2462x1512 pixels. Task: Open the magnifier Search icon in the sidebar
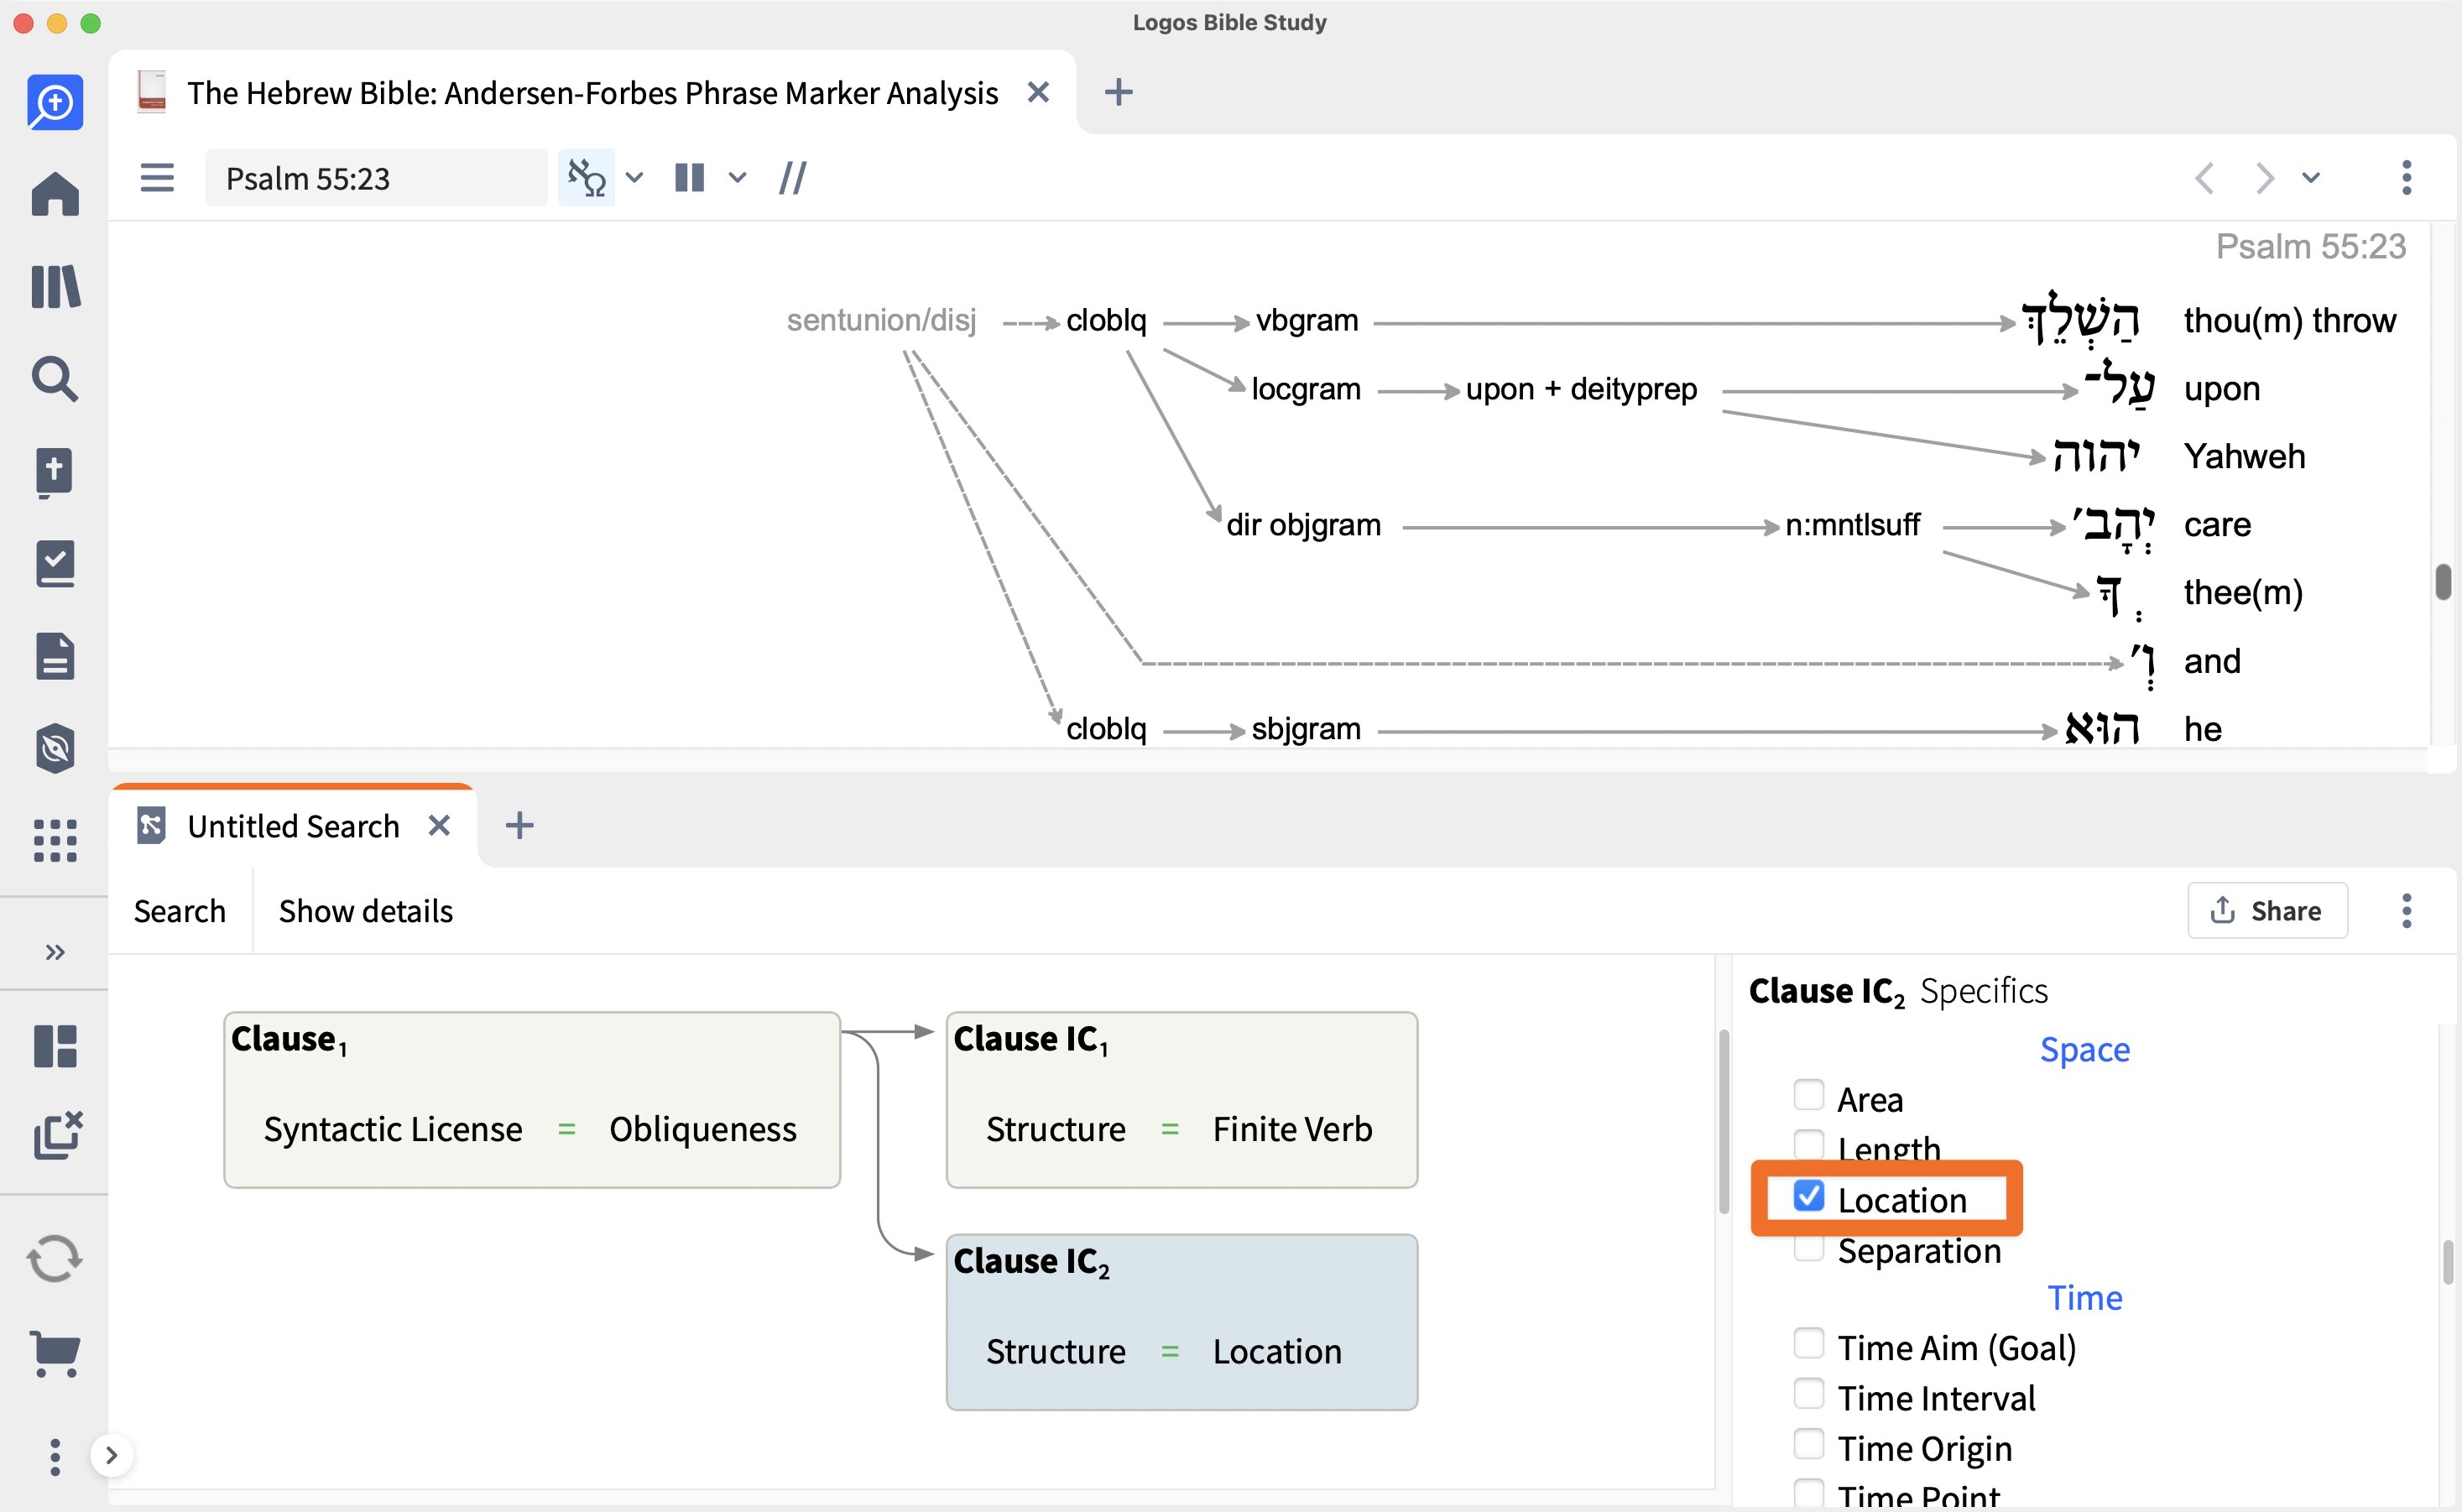(55, 379)
